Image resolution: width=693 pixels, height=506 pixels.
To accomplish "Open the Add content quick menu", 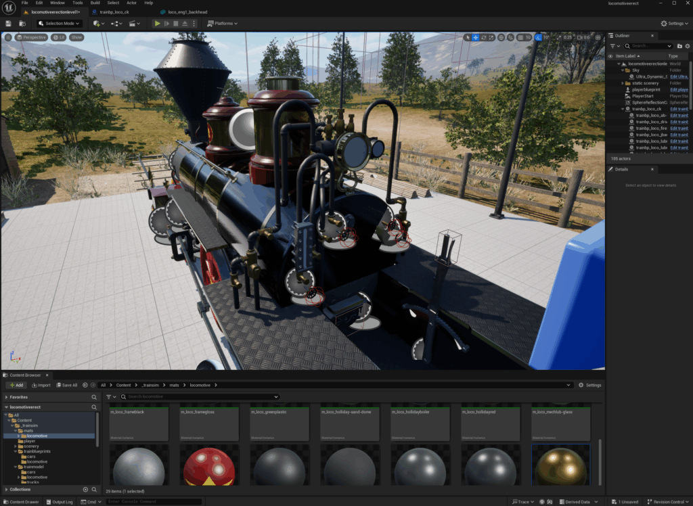I will 99,24.
